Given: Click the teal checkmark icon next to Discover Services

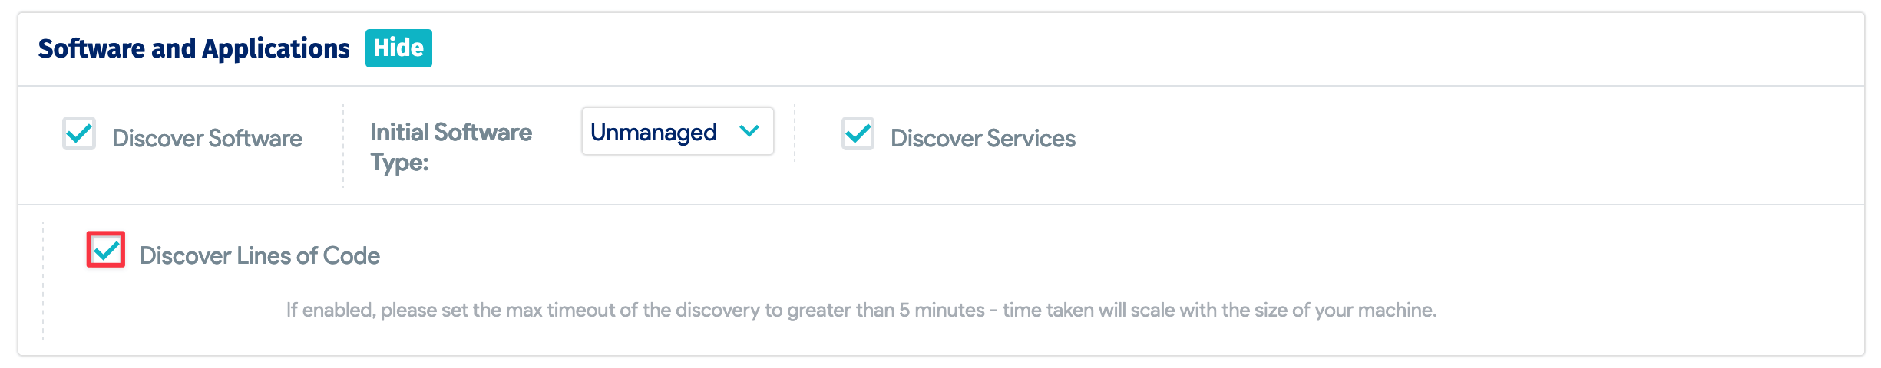Looking at the screenshot, I should [858, 134].
